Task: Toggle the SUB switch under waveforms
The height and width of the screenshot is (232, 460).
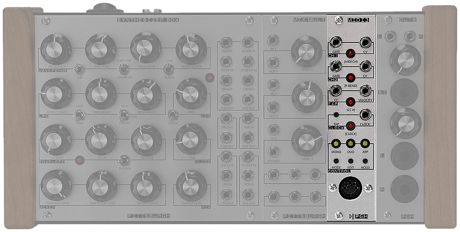Action: (x=79, y=69)
